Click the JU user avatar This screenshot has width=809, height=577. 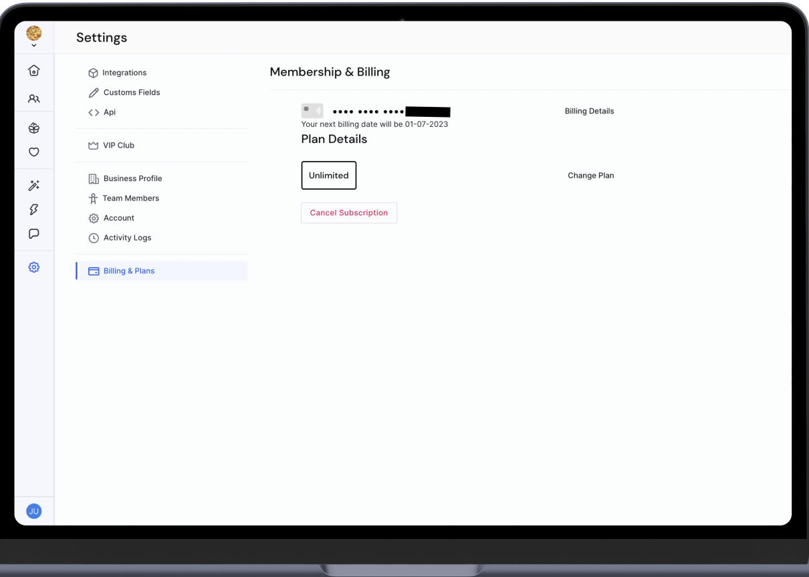[x=33, y=512]
